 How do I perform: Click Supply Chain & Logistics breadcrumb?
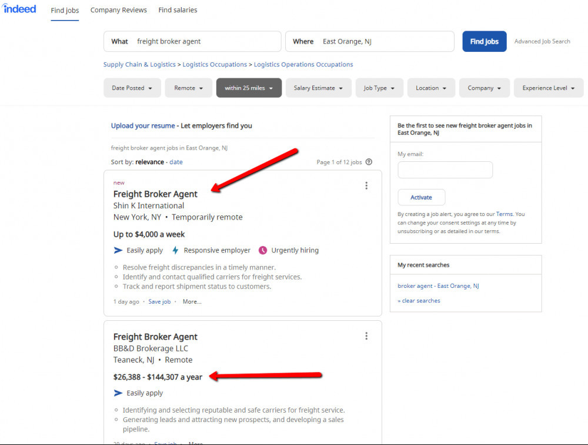(x=139, y=64)
